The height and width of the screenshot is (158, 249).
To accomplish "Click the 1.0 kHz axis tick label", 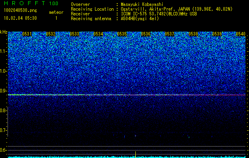I will pyautogui.click(x=3, y=71).
